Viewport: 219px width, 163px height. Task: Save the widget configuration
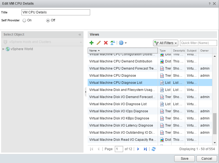(184, 159)
